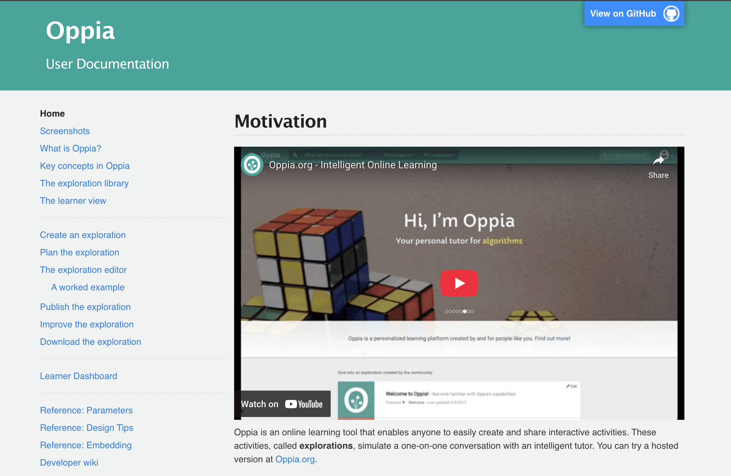731x476 pixels.
Task: Click the video Share arrow icon
Action: click(658, 160)
